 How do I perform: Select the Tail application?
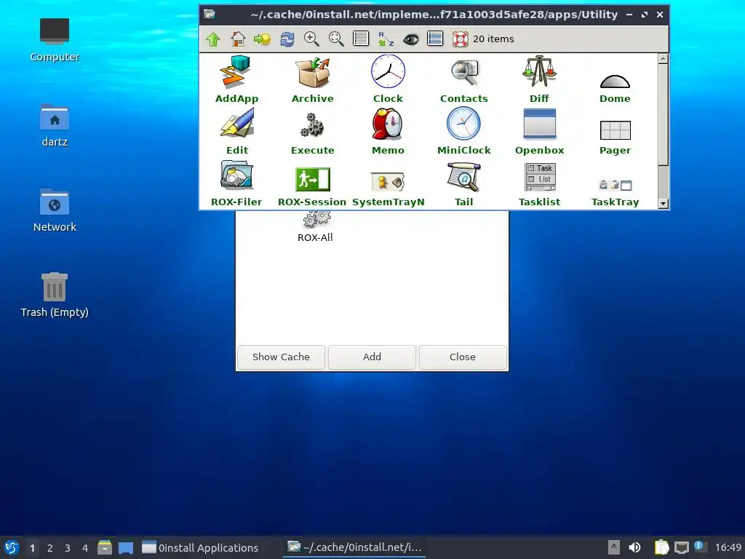pyautogui.click(x=463, y=184)
